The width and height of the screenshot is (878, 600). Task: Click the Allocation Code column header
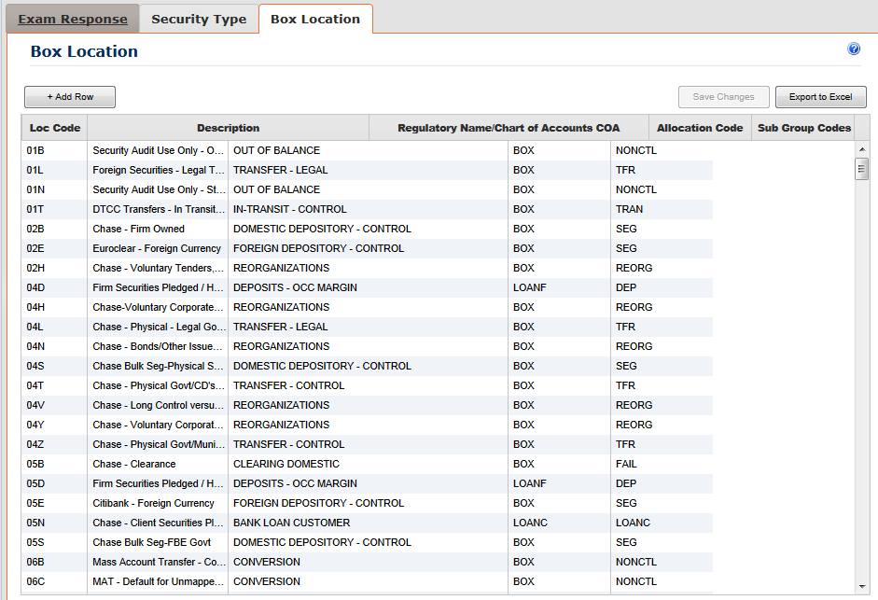(700, 128)
